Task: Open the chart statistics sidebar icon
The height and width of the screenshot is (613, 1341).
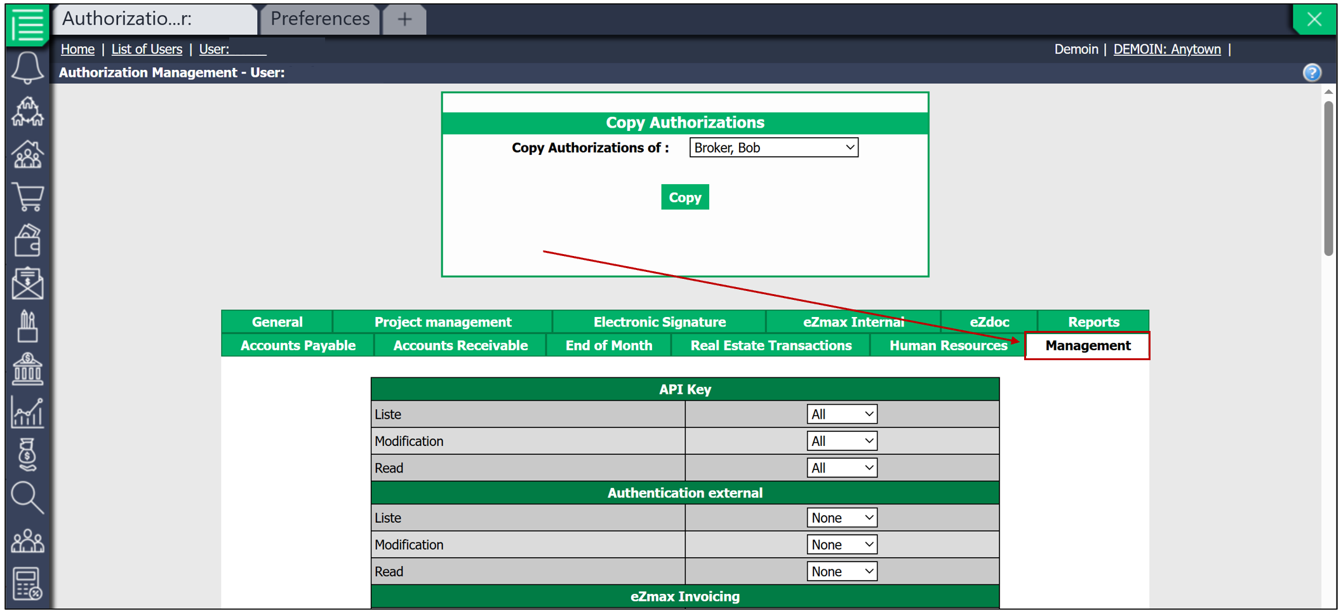Action: tap(27, 412)
